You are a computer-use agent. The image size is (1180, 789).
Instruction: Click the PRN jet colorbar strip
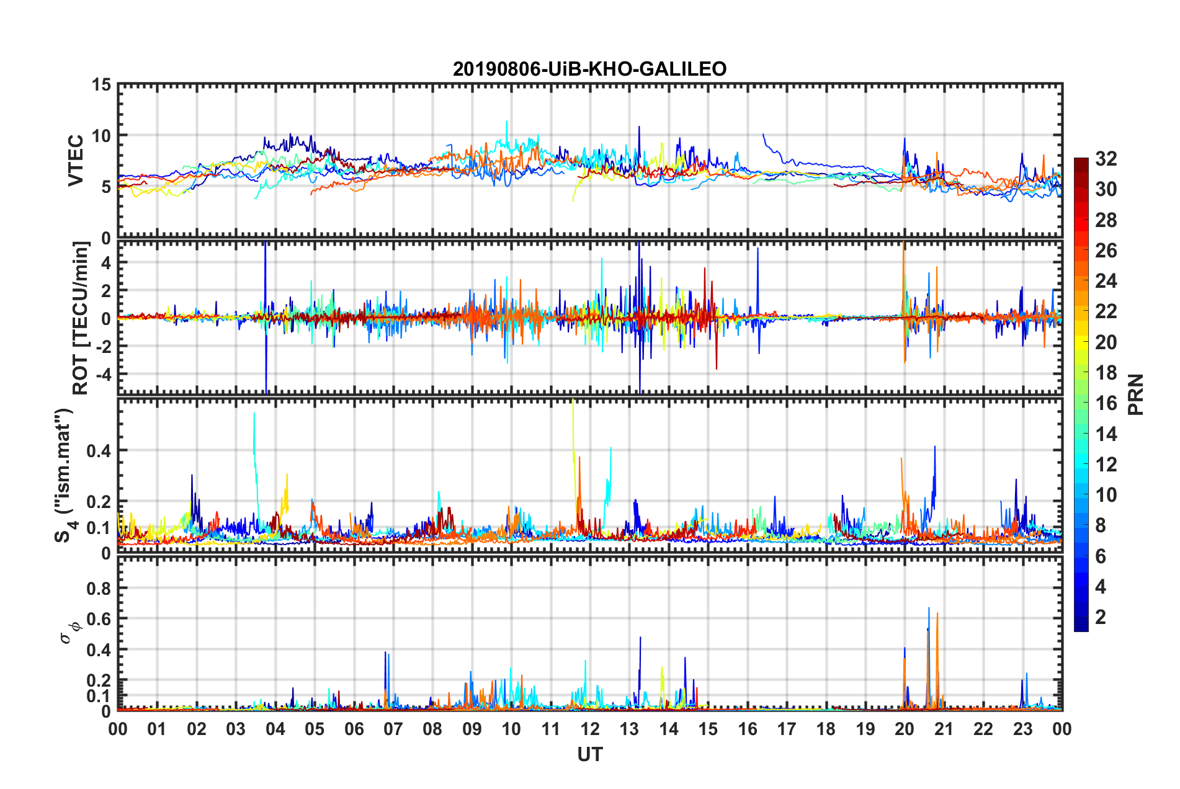tap(1081, 394)
